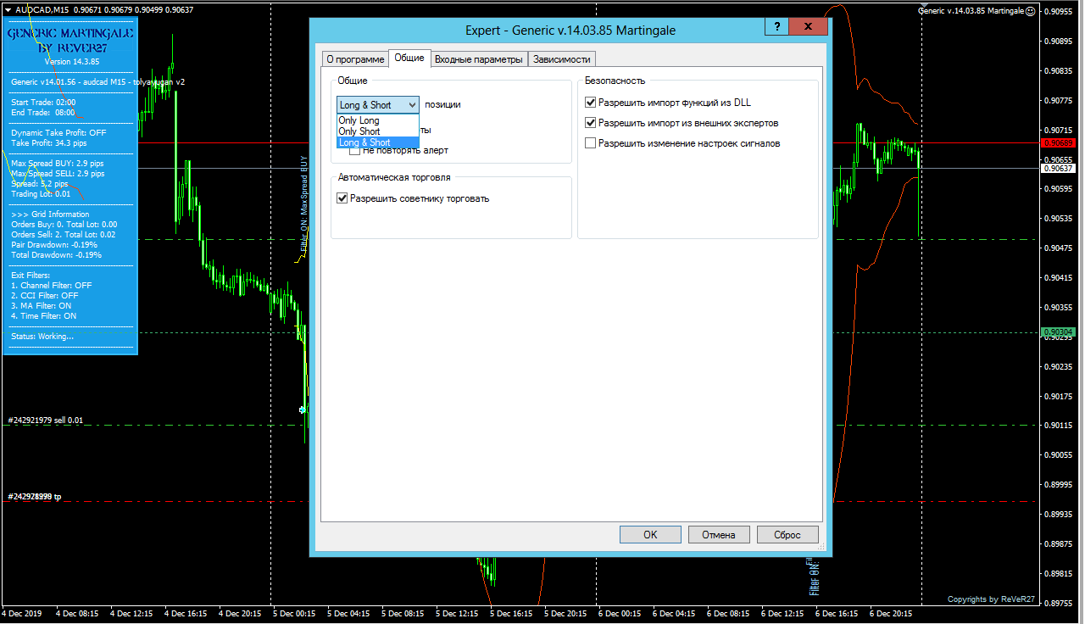Enable Разрешить изменение настроек сигналов
Image resolution: width=1085 pixels, height=624 pixels.
(682, 143)
